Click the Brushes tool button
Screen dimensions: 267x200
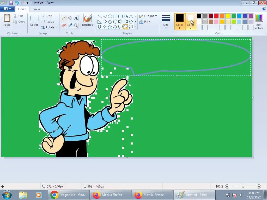(x=88, y=18)
